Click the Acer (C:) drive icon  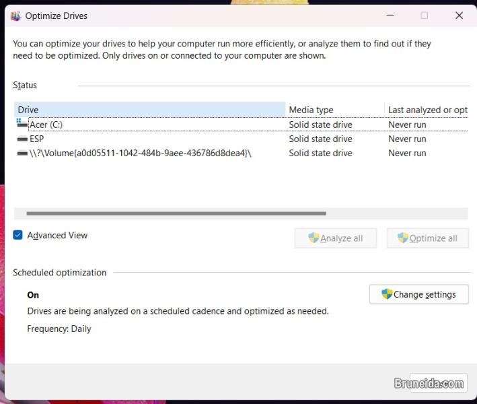pyautogui.click(x=22, y=125)
